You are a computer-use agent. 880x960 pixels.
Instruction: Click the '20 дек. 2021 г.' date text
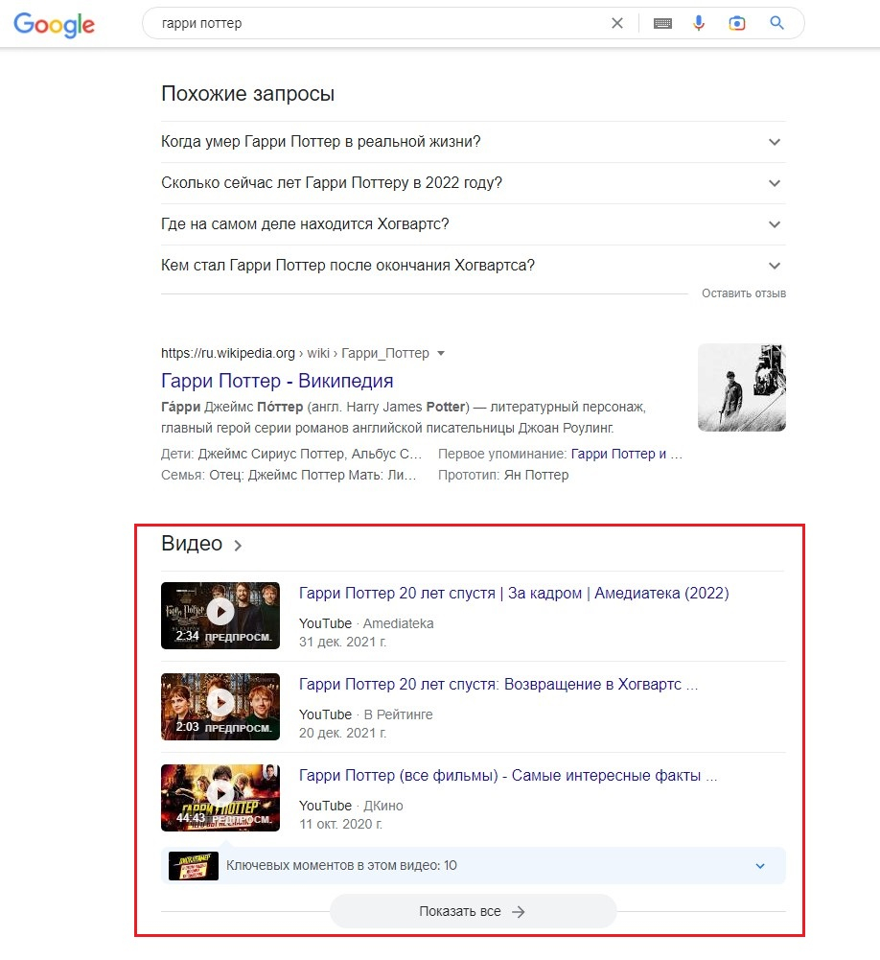pos(342,733)
